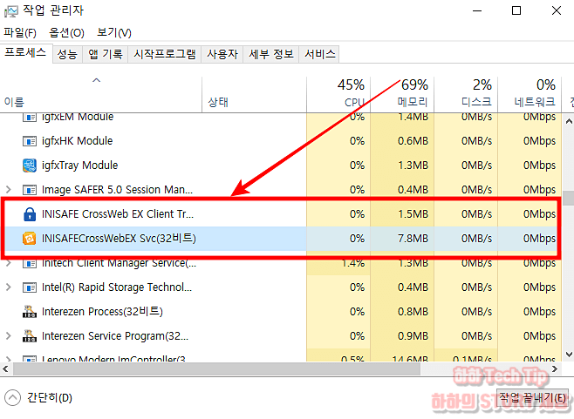Expand the Image SAFER 5.0 Session row

tap(9, 189)
